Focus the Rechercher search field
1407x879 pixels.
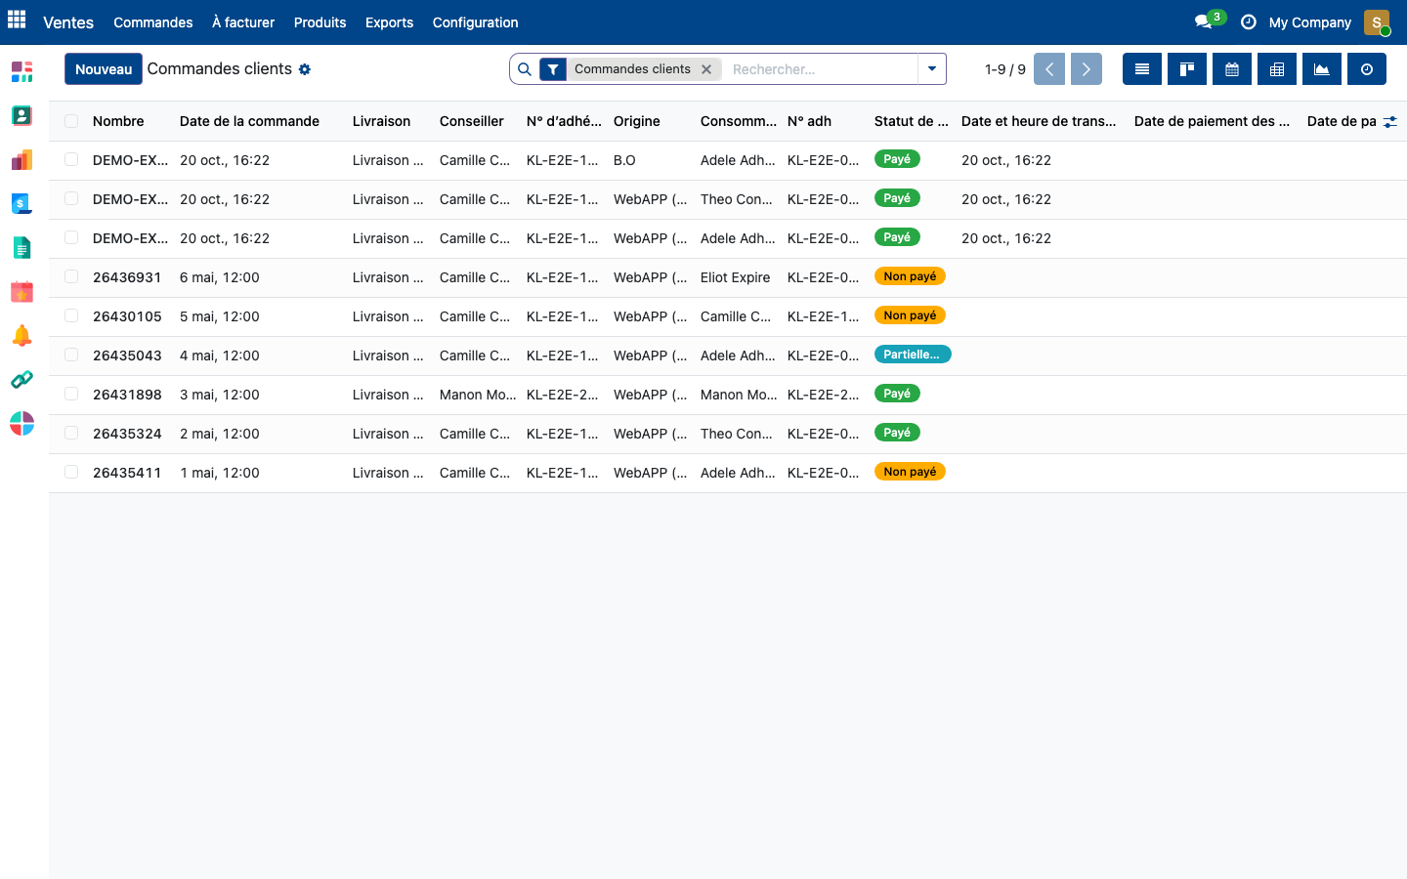[821, 69]
